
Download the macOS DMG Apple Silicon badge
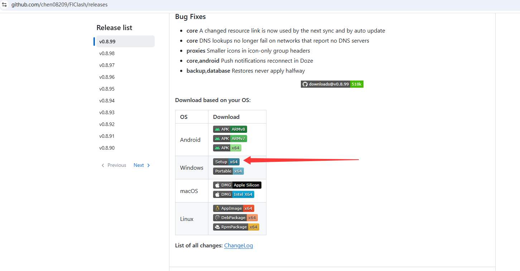[x=237, y=185]
